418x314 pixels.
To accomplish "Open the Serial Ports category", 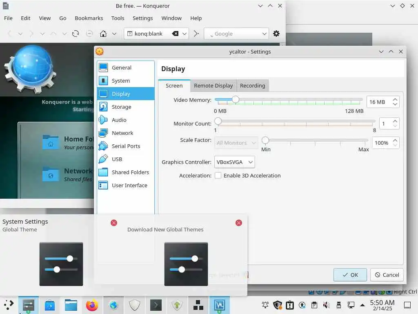I will coord(126,146).
